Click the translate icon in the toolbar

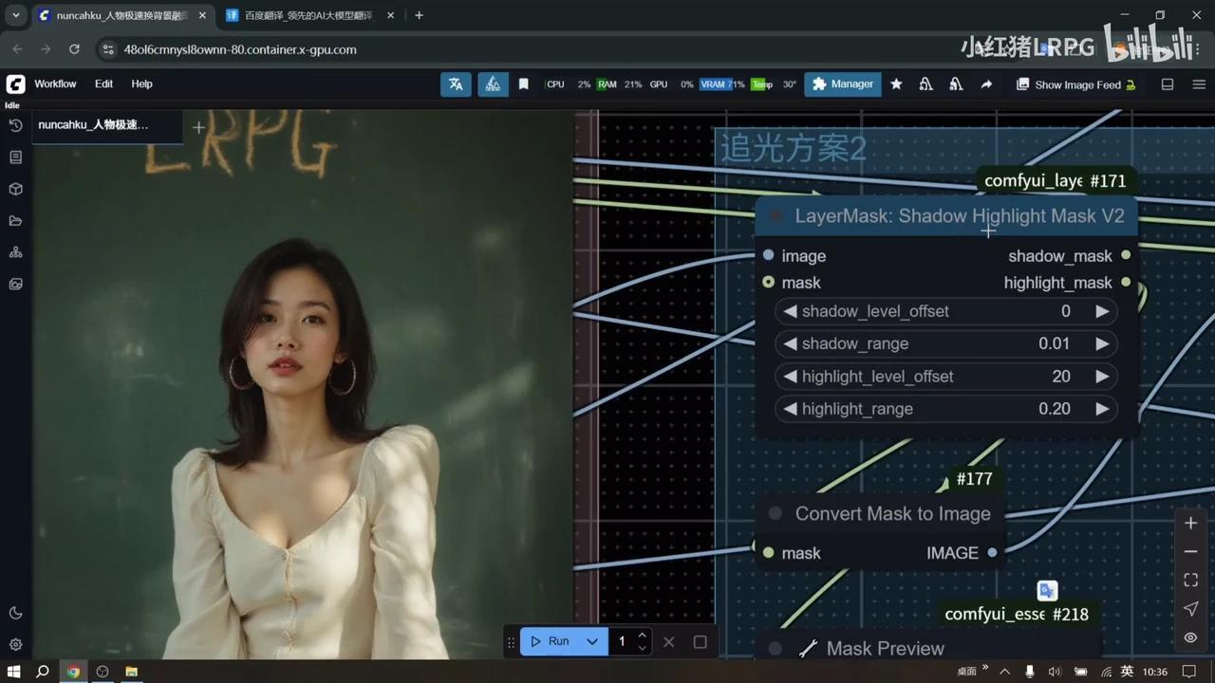point(456,83)
